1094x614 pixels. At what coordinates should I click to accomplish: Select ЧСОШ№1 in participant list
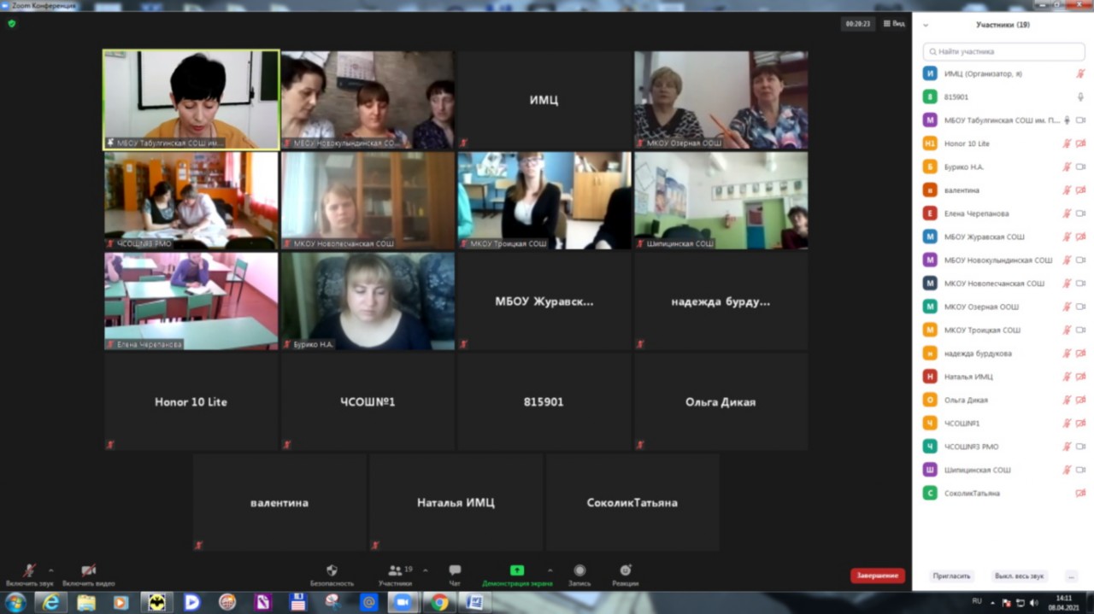(1003, 423)
